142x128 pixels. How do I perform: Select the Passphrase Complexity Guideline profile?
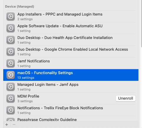tap(47, 120)
